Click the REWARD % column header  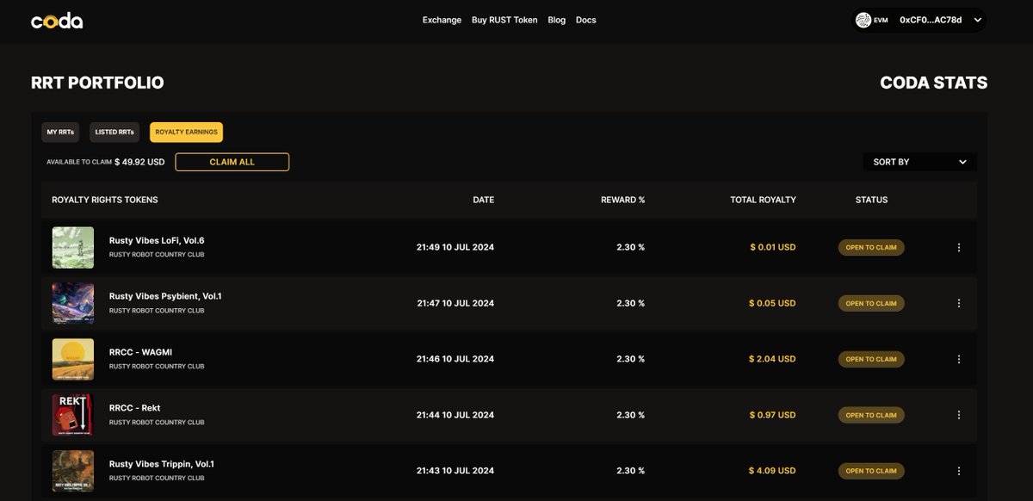(x=623, y=200)
